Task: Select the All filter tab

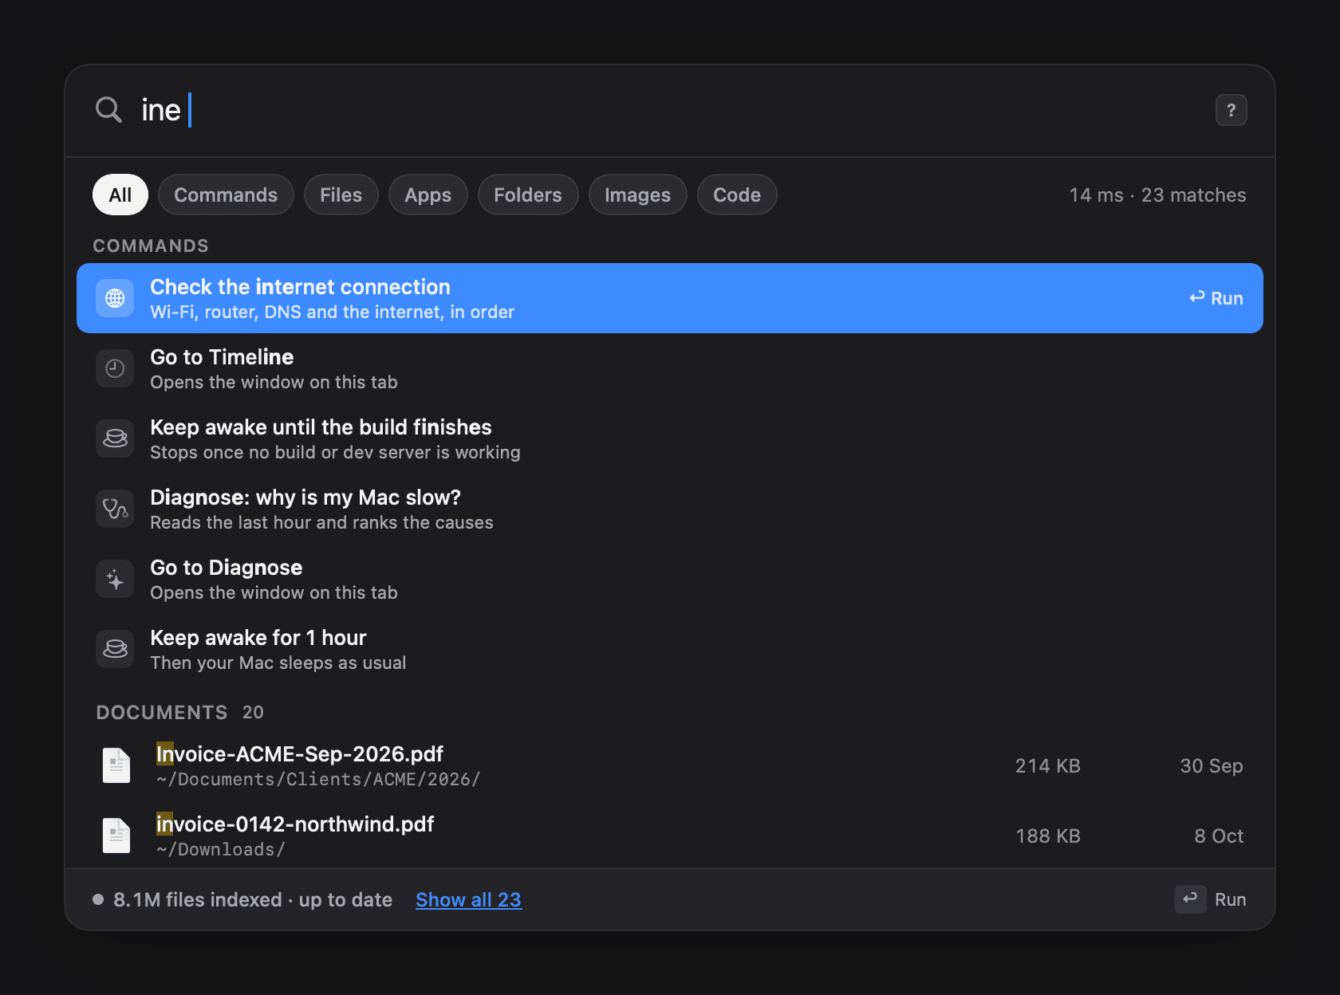Action: tap(120, 195)
